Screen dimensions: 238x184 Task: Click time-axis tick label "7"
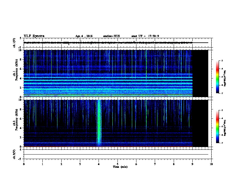pos(155,164)
